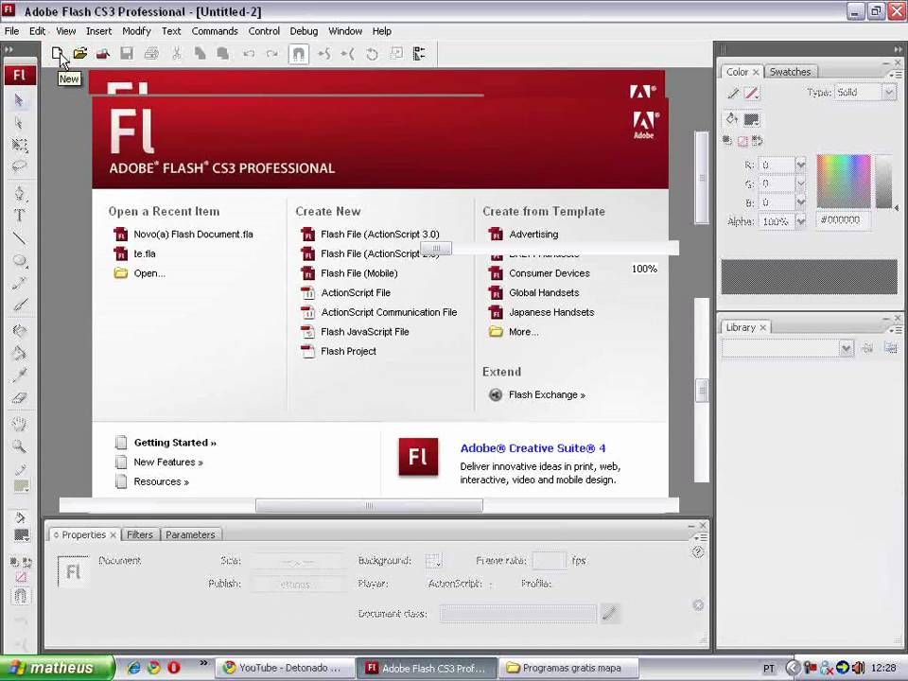The width and height of the screenshot is (908, 681).
Task: Select the Oval shape tool
Action: (19, 261)
